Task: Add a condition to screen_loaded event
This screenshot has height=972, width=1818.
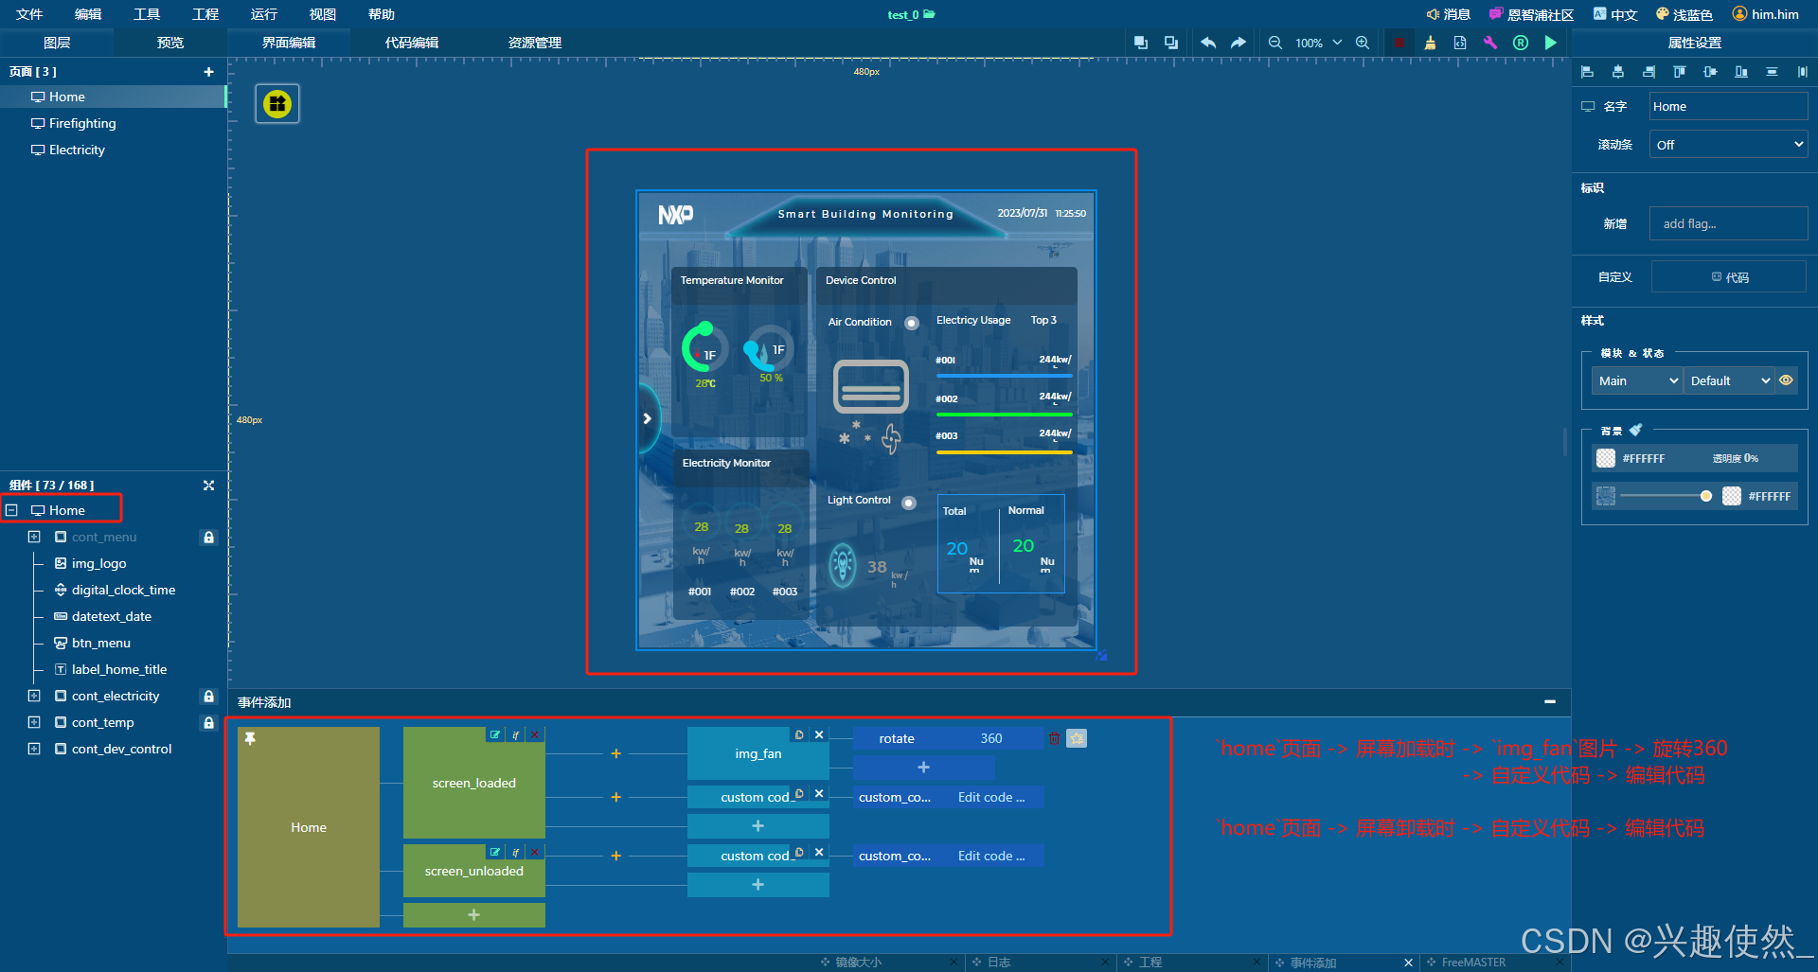Action: [515, 734]
